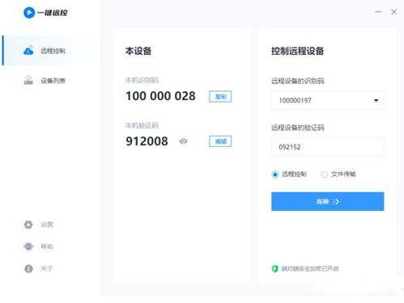Open the 远程控制 sidebar tab
The height and width of the screenshot is (303, 404).
coord(49,51)
